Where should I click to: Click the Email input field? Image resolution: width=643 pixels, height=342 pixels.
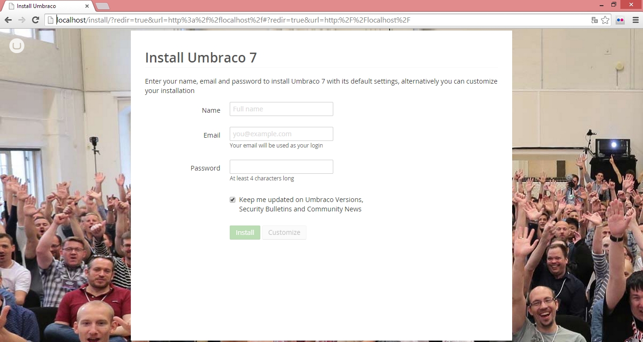tap(281, 134)
